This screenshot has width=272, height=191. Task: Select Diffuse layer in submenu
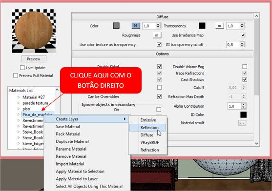[x=148, y=135]
